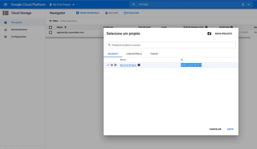This screenshot has height=149, width=257.
Task: Switch to the COM ESTRELA tab
Action: tap(134, 54)
